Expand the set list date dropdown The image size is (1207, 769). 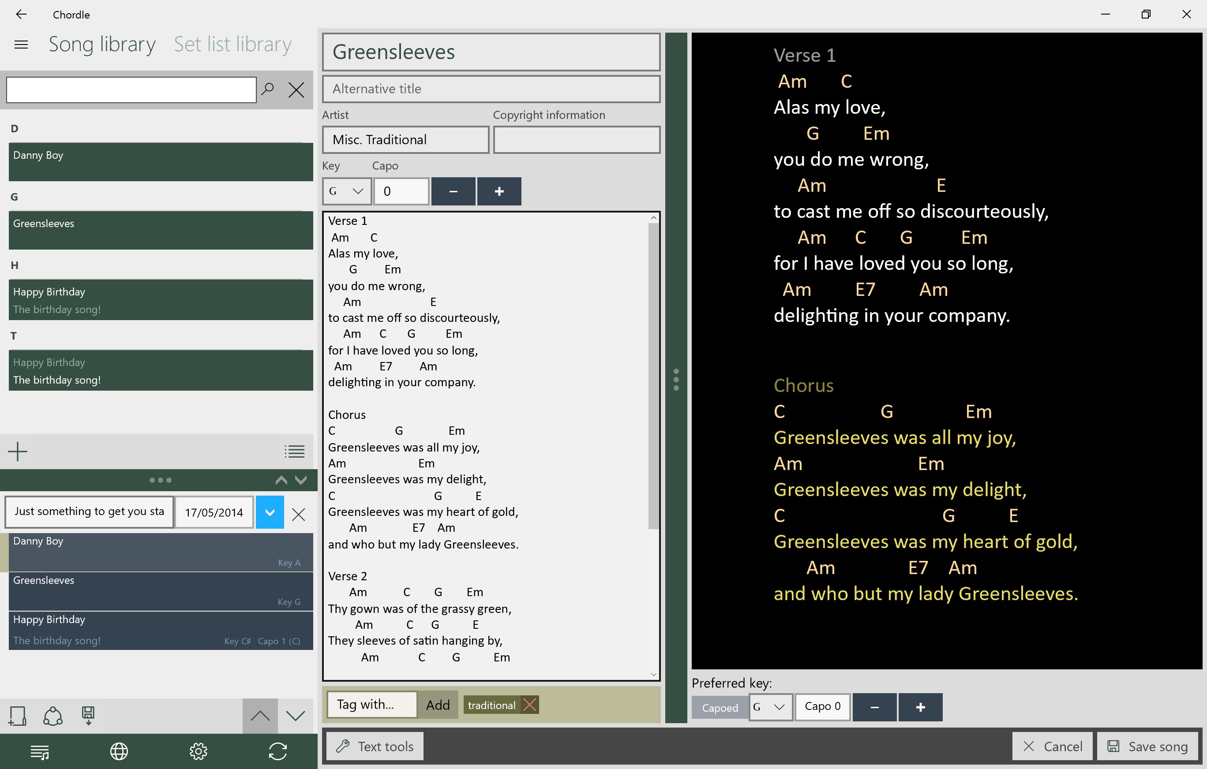click(270, 512)
